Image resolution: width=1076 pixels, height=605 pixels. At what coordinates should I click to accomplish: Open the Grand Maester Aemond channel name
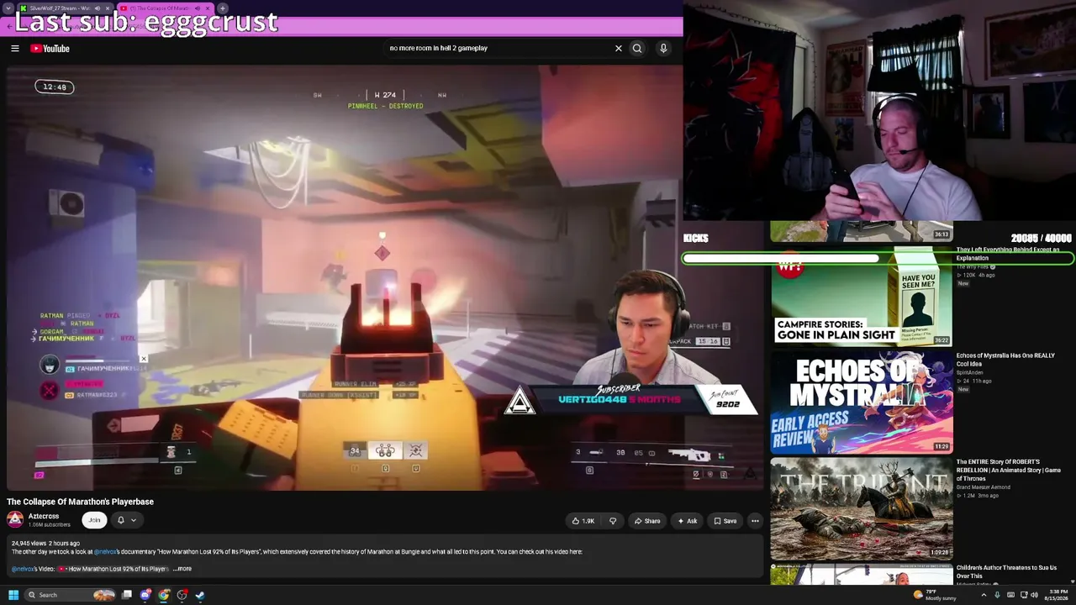coord(983,487)
